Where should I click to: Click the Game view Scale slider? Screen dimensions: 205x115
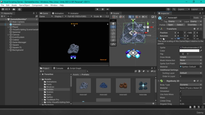(103, 16)
